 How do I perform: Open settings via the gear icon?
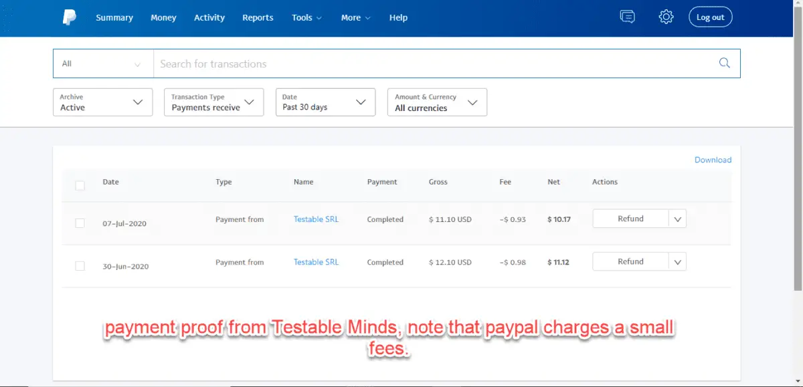coord(666,17)
